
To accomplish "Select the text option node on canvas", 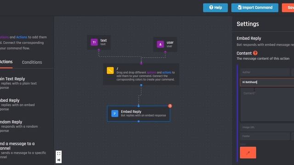I will coord(99,42).
